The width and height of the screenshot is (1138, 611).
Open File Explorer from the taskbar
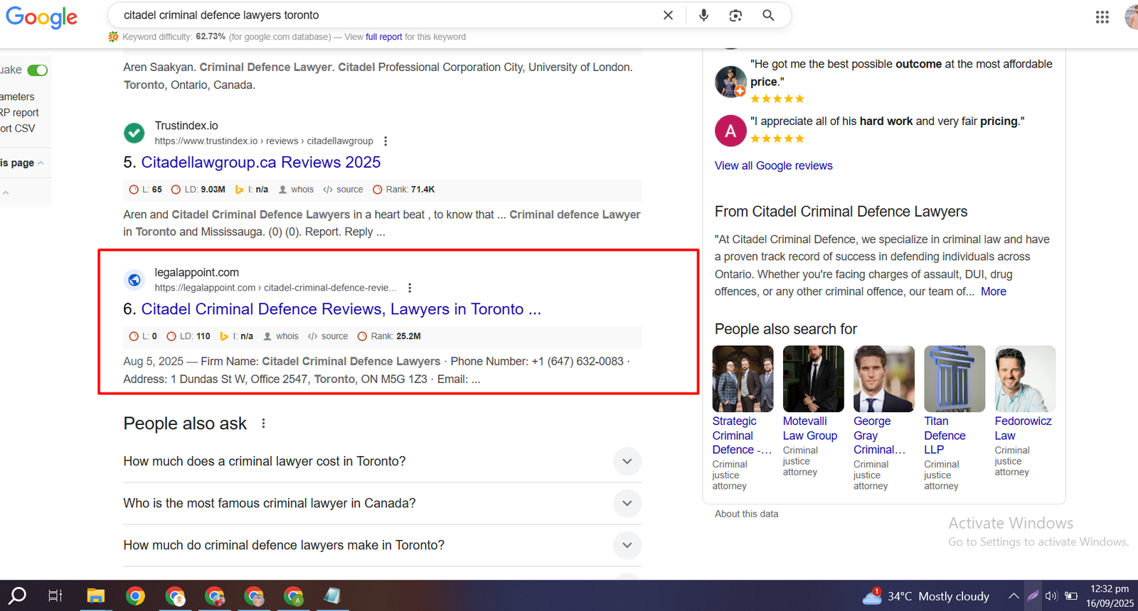(x=95, y=595)
